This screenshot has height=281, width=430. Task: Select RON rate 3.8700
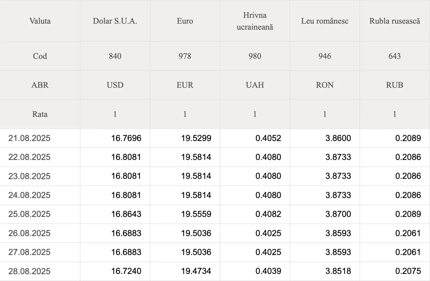(x=338, y=214)
